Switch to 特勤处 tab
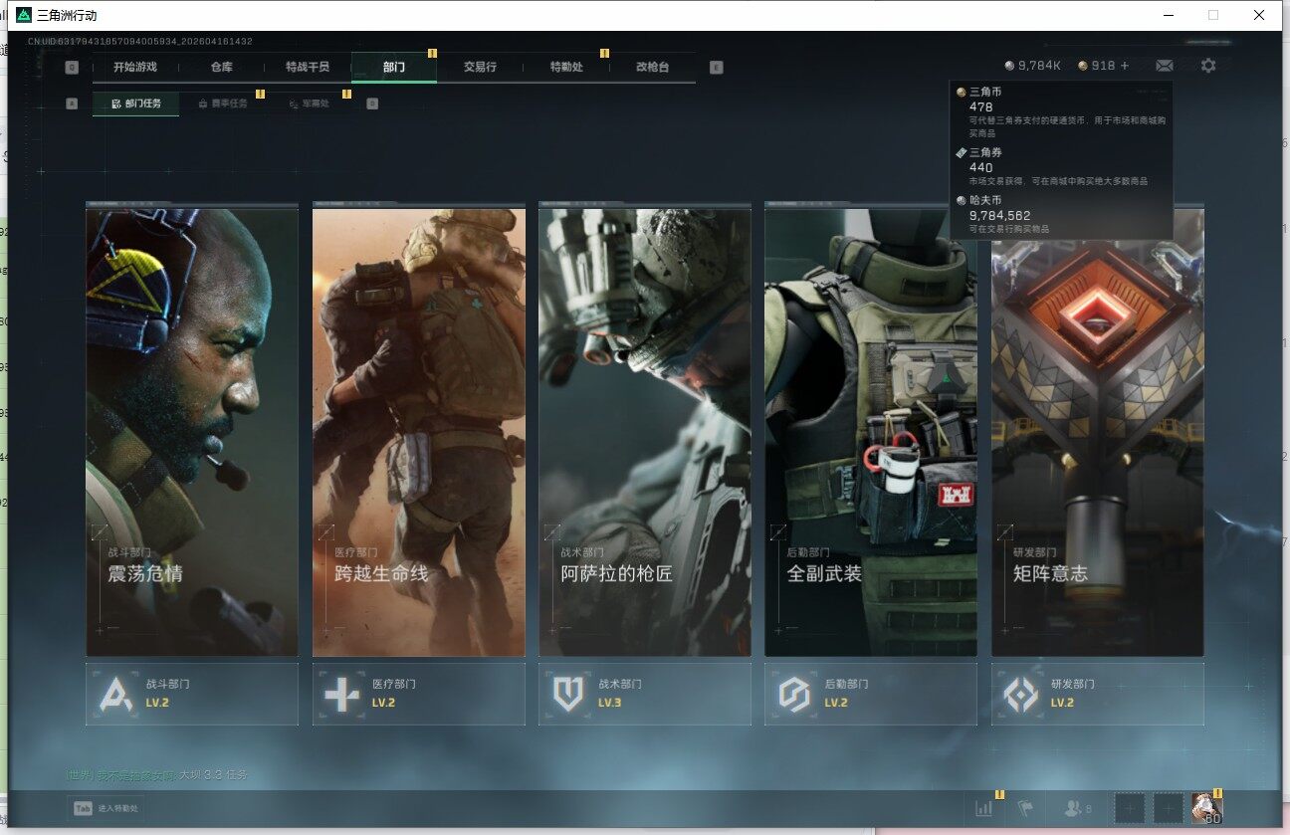This screenshot has width=1290, height=835. point(566,67)
